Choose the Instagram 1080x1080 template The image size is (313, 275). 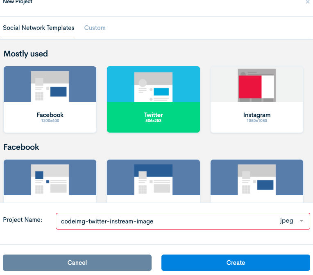pyautogui.click(x=257, y=99)
